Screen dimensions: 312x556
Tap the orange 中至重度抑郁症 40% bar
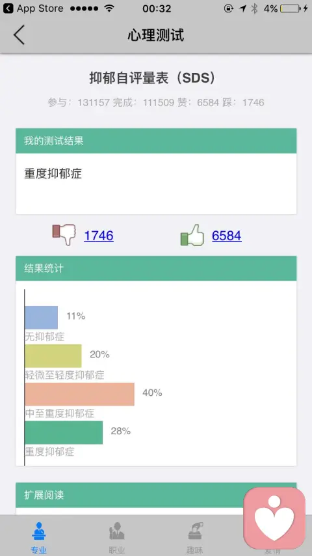click(x=80, y=394)
